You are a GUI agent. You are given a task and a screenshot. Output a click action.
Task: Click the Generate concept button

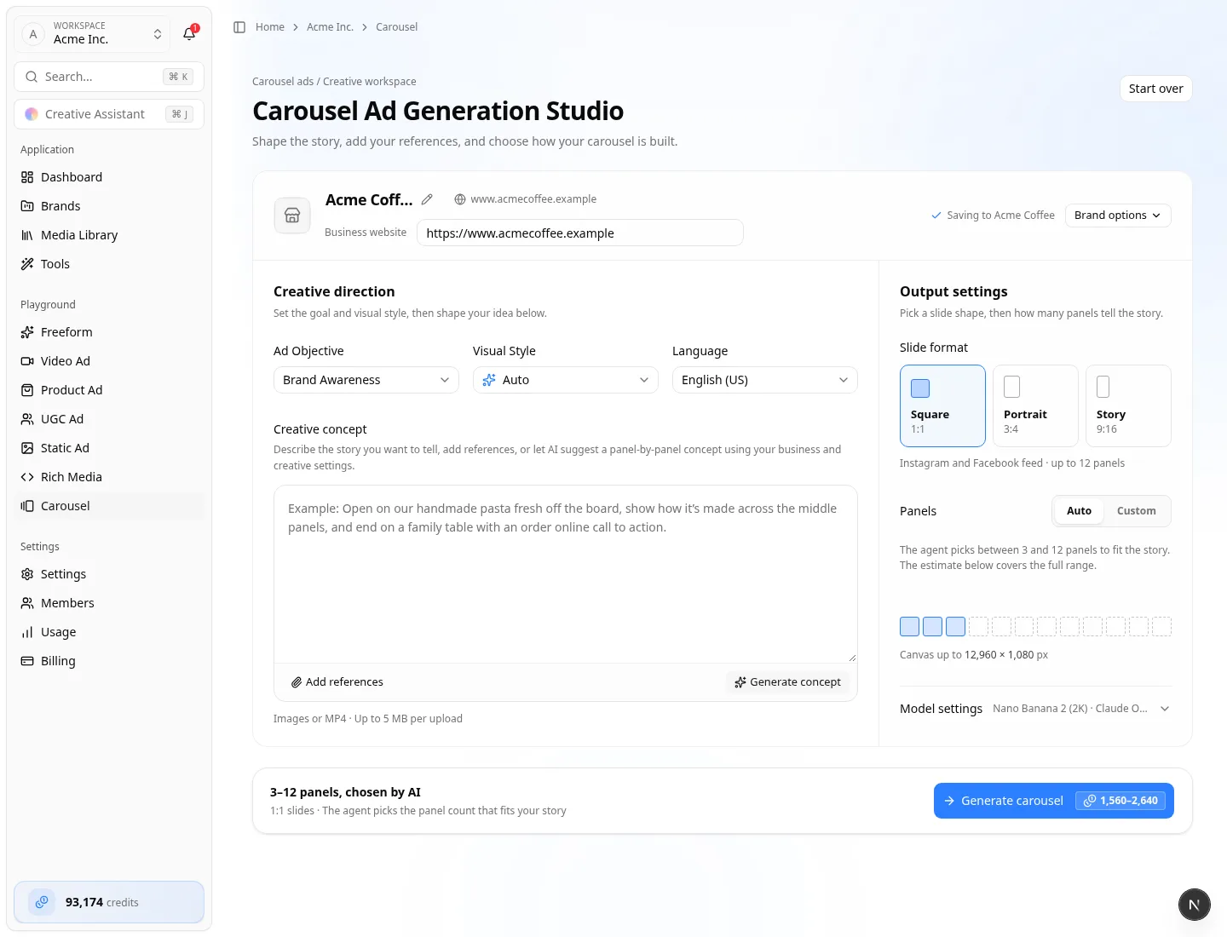[x=788, y=682]
